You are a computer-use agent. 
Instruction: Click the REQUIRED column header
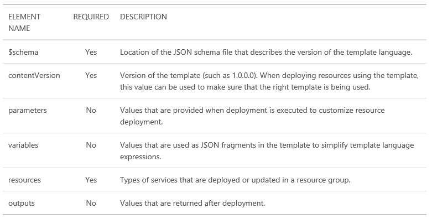tap(91, 17)
